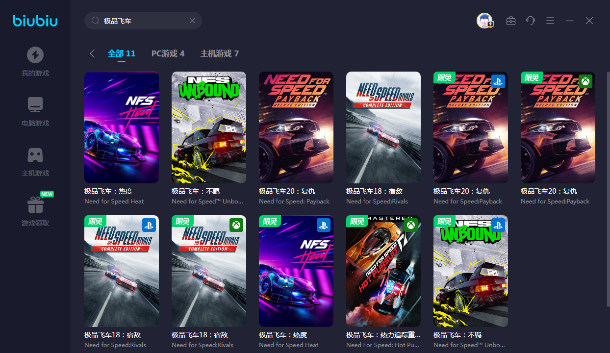Switch to the 主机游戏 7 tab
Screen dimensions: 610x353
(x=219, y=53)
